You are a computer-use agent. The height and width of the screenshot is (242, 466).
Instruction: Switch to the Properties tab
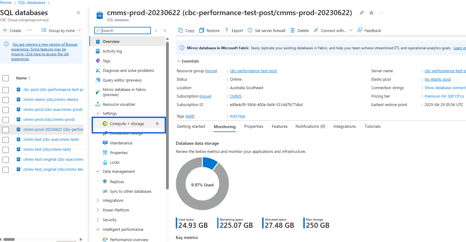point(254,126)
